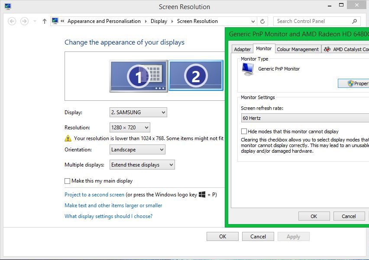Open Multiple displays dropdown

(142, 165)
